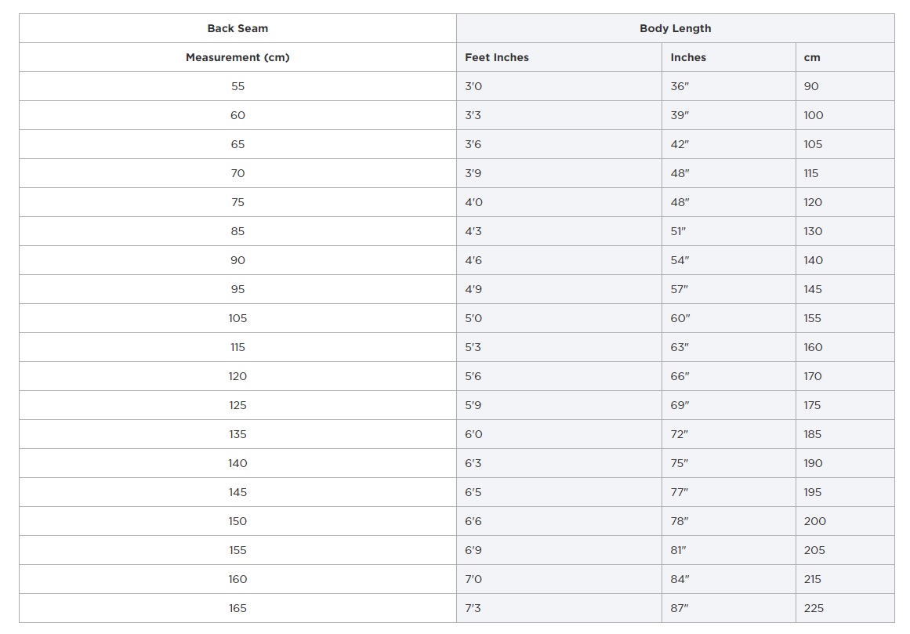
Task: Select the Measurement (cm) column header
Action: [x=238, y=57]
